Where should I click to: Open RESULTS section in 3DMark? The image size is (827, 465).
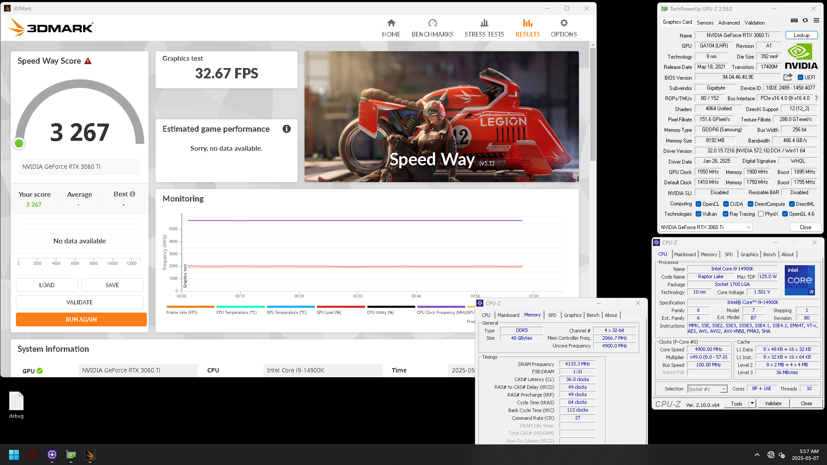click(527, 28)
